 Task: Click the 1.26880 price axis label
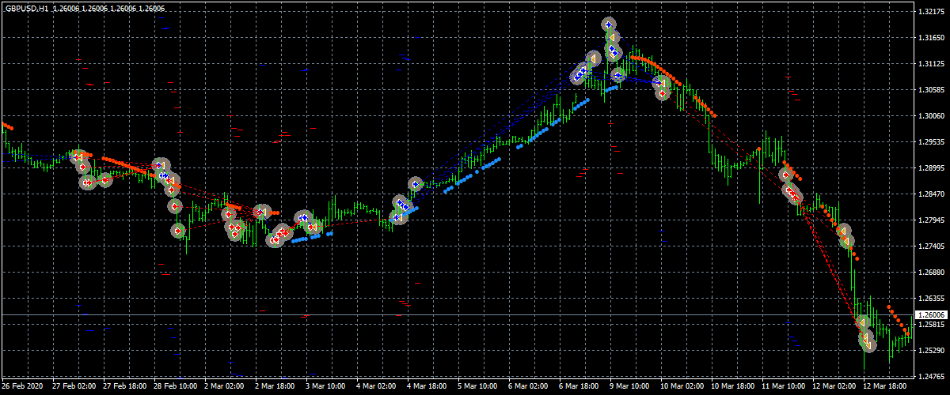930,273
